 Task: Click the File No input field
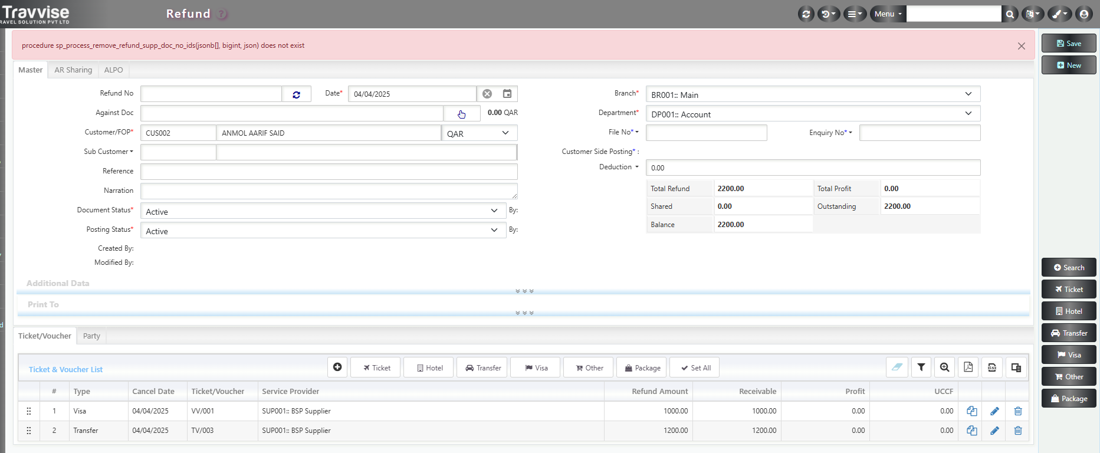(707, 133)
